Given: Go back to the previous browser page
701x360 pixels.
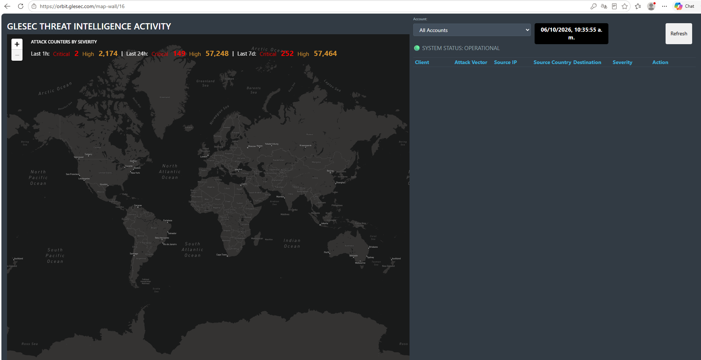Looking at the screenshot, I should click(7, 6).
